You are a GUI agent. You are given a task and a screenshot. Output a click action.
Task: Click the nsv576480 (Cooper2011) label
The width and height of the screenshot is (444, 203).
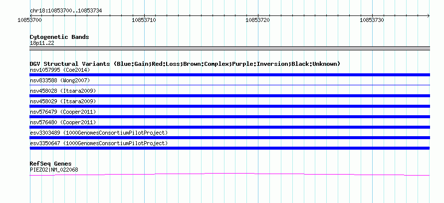coord(62,122)
